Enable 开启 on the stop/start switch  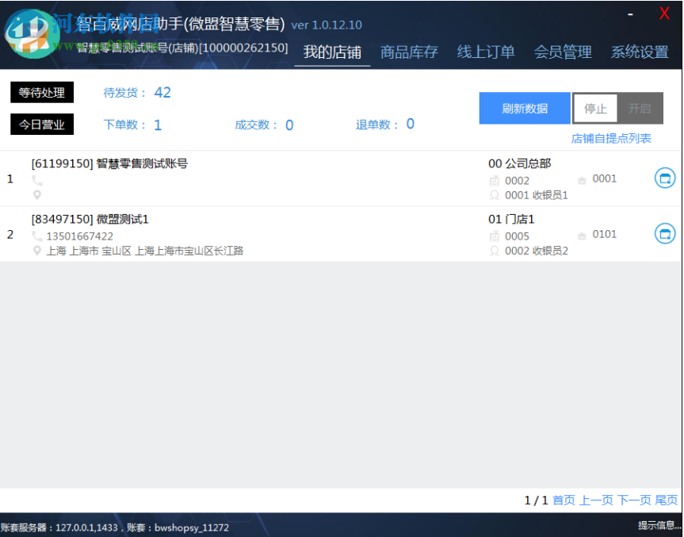[x=640, y=108]
